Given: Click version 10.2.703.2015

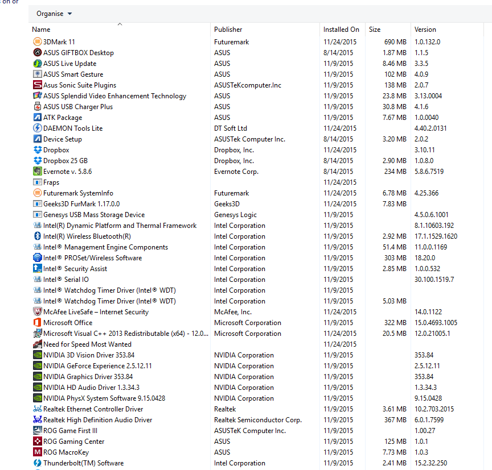Looking at the screenshot, I should (x=434, y=409).
